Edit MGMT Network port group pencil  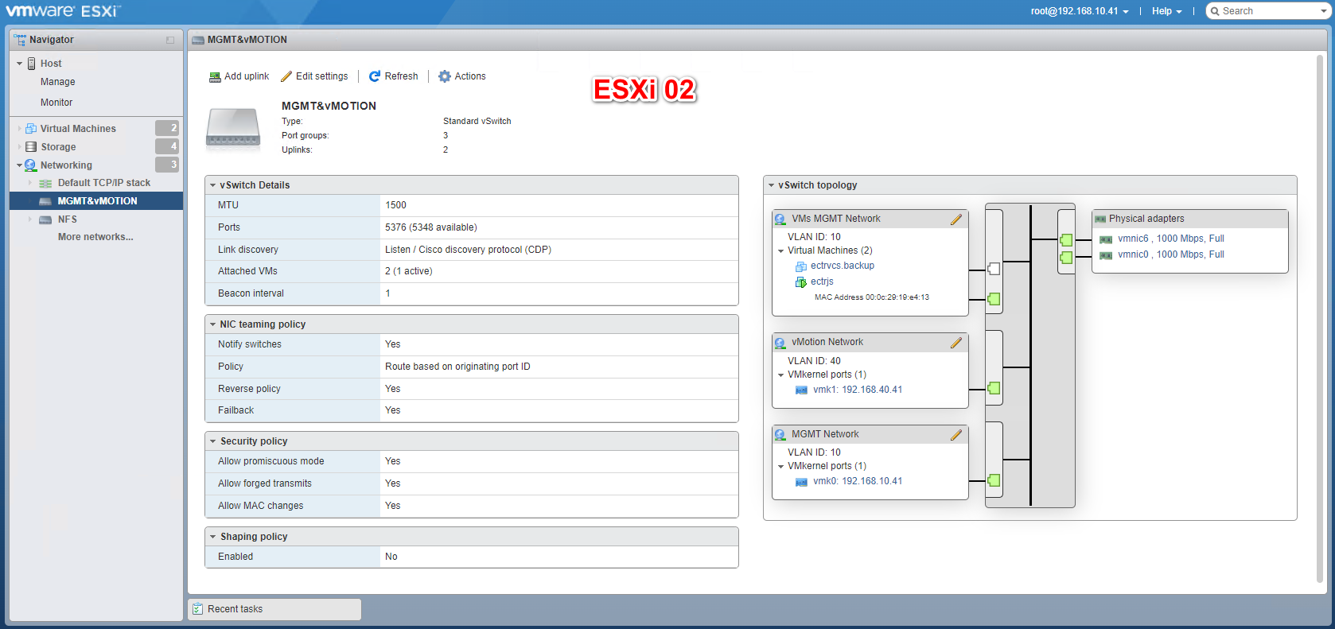pos(956,435)
